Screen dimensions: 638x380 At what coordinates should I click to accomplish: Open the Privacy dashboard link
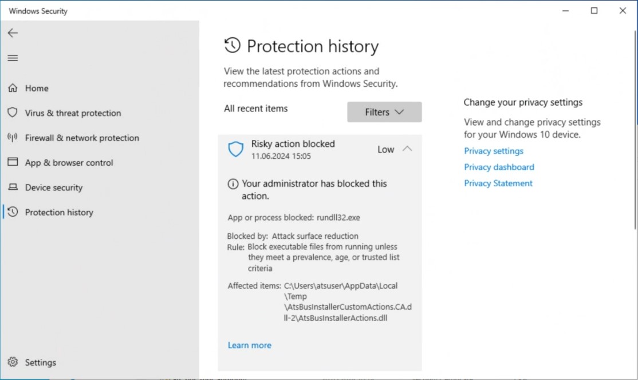(x=499, y=167)
